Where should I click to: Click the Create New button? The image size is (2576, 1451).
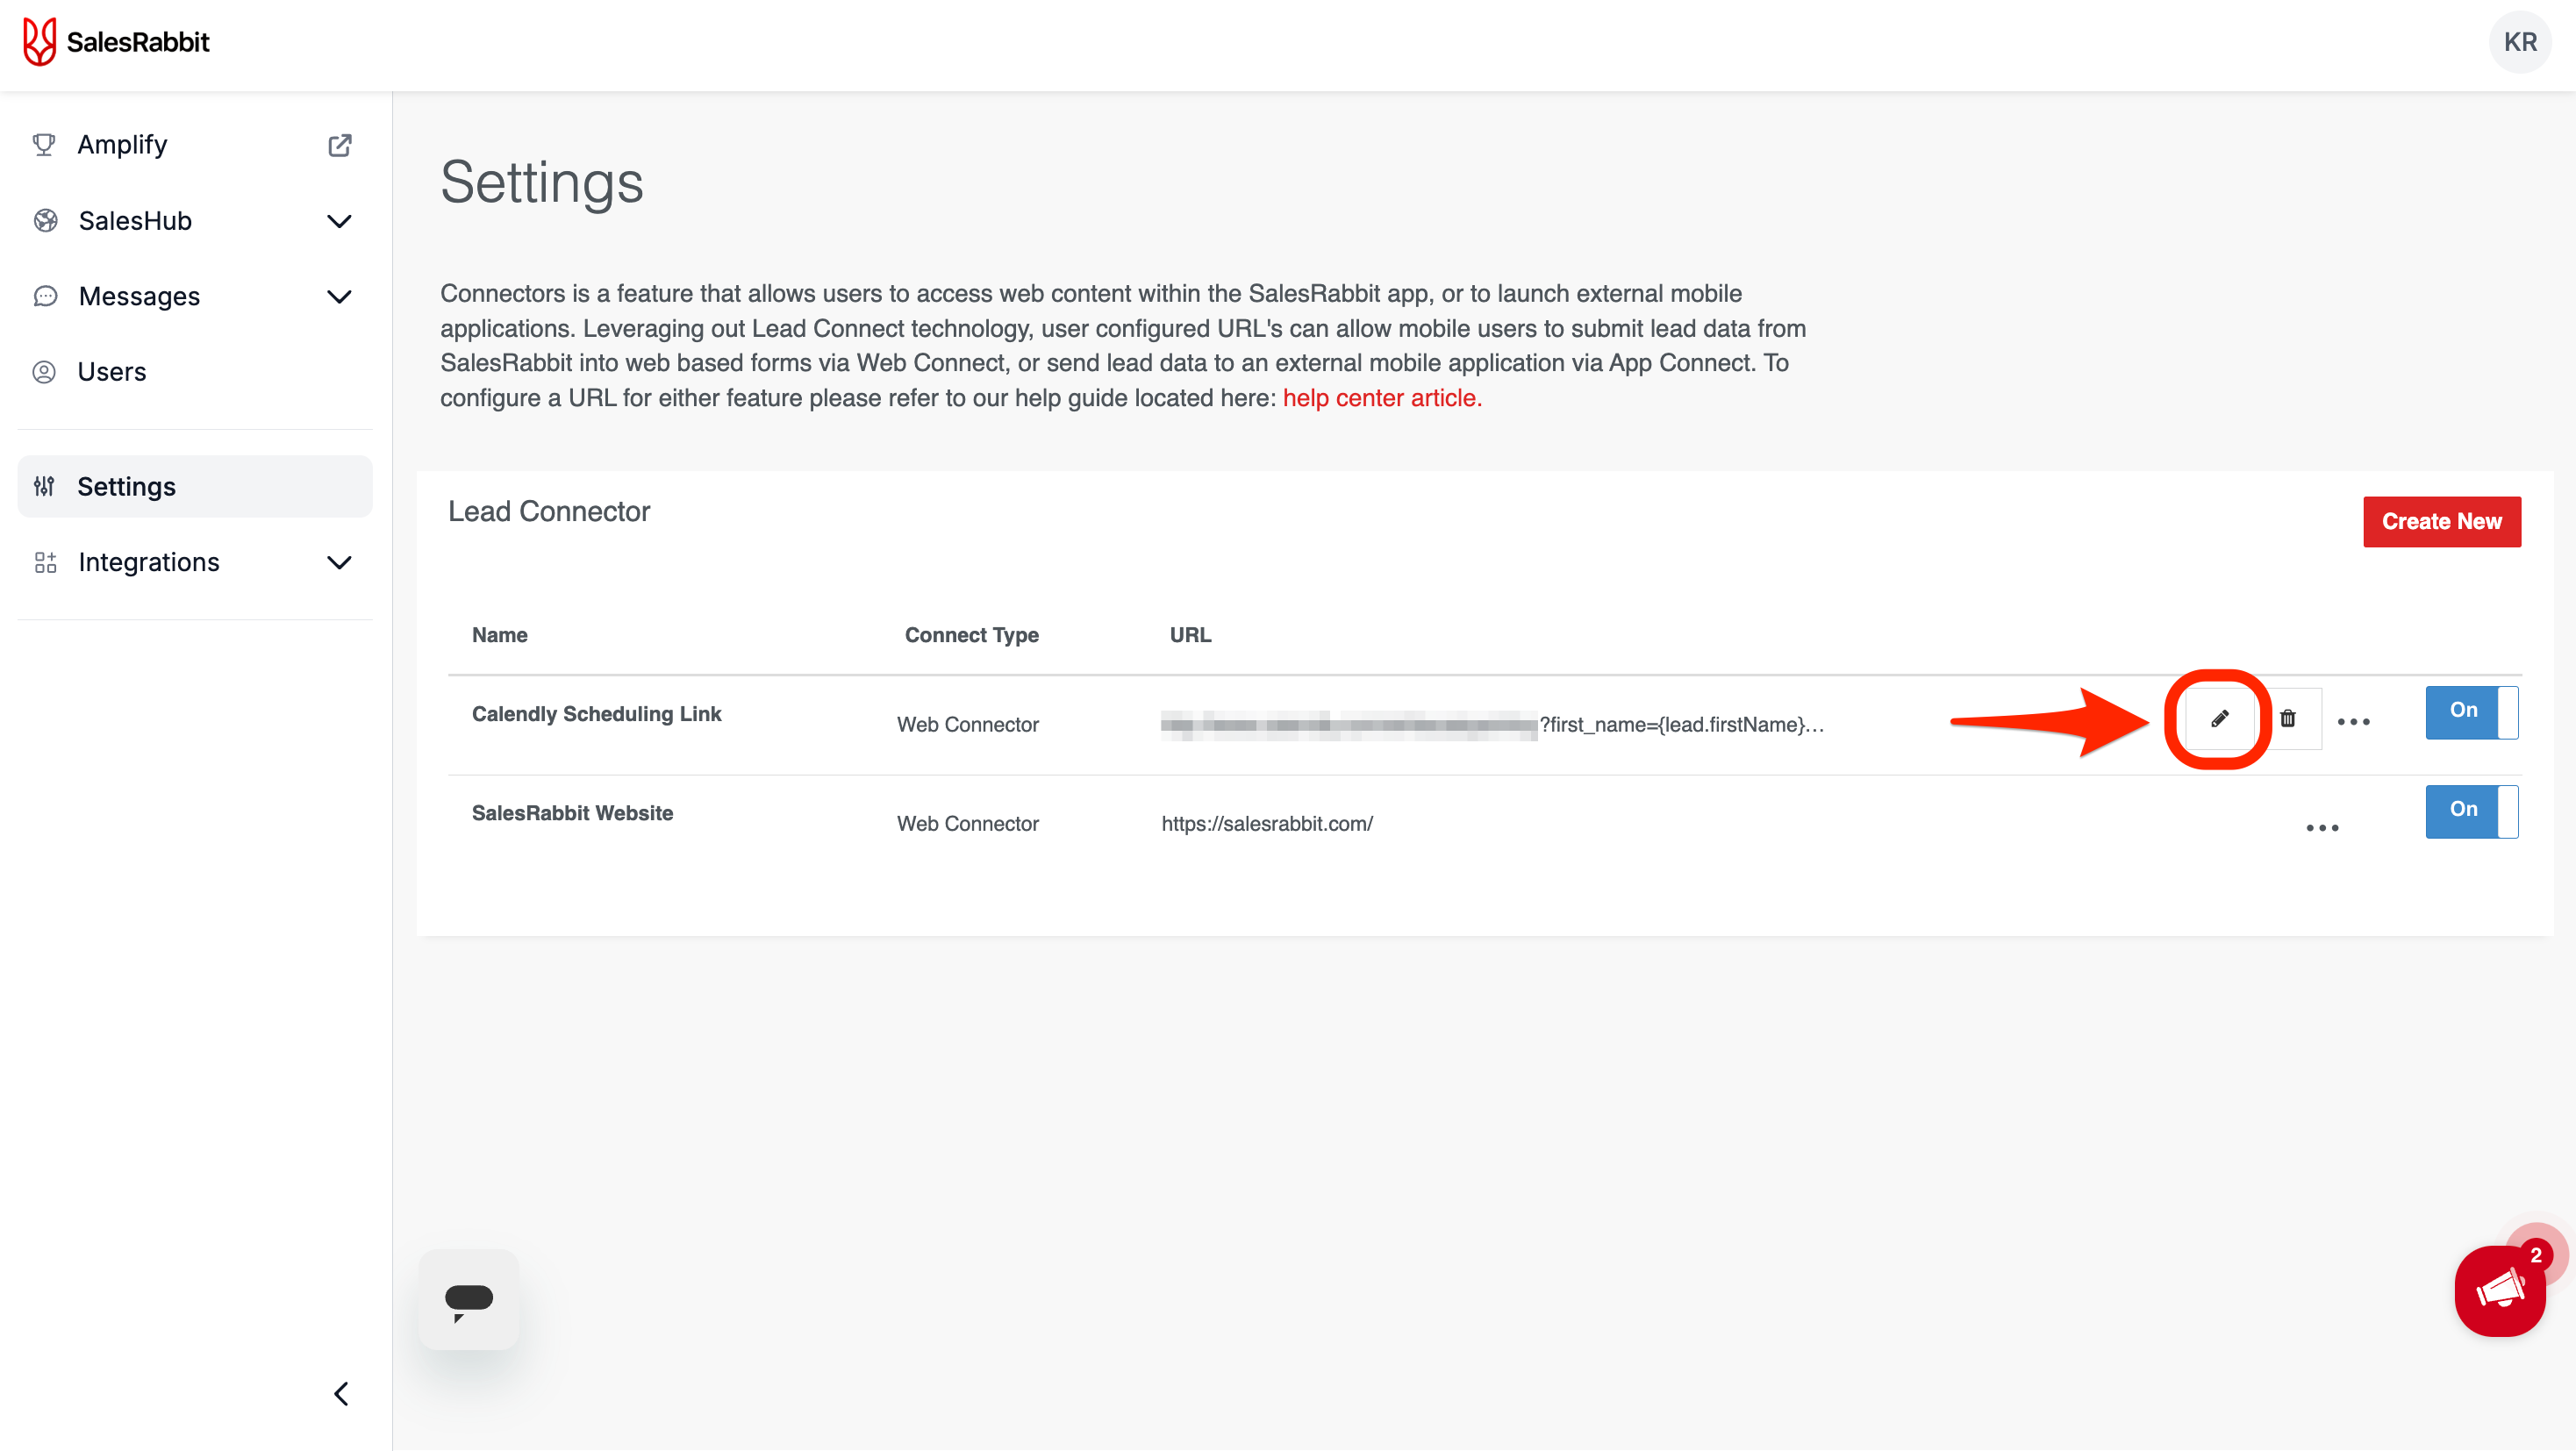coord(2441,521)
